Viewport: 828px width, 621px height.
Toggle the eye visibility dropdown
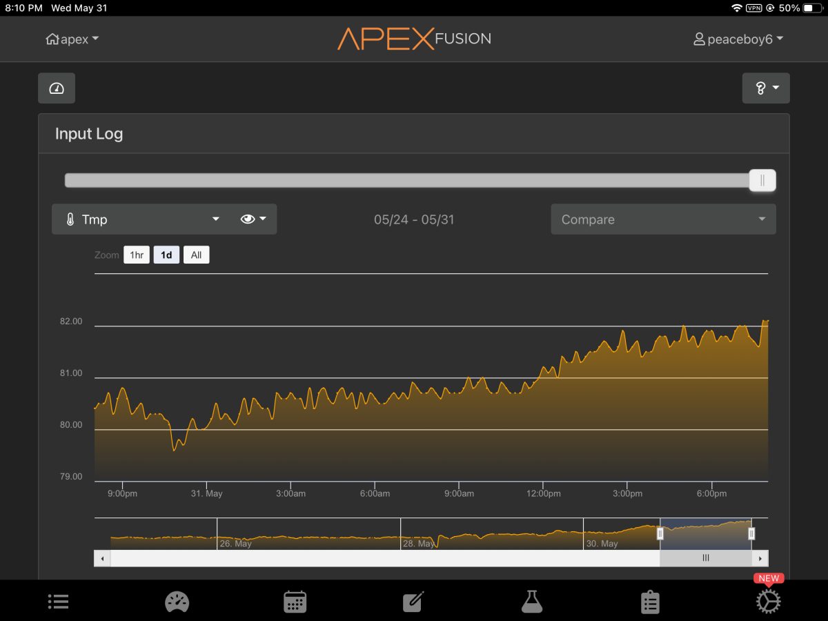tap(253, 219)
